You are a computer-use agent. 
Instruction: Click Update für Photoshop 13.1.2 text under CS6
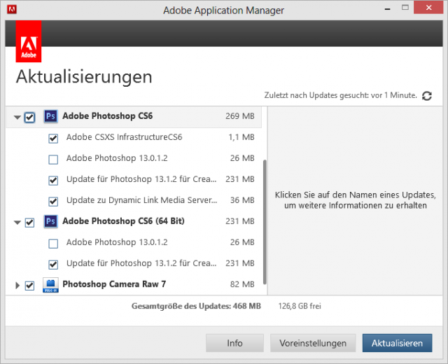[x=141, y=179]
